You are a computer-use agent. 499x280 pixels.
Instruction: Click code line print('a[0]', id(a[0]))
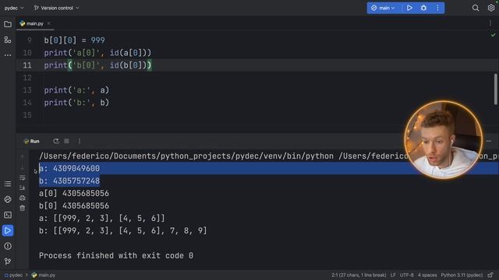97,53
